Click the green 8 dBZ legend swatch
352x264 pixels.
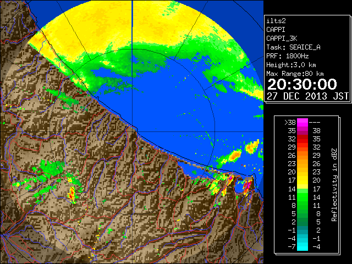[x=302, y=205]
